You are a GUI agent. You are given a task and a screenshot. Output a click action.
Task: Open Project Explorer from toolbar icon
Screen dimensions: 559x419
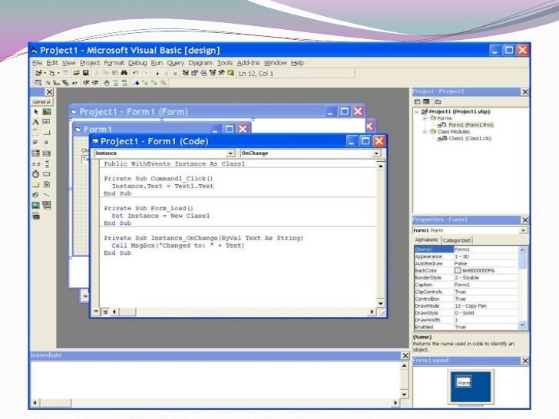(185, 73)
